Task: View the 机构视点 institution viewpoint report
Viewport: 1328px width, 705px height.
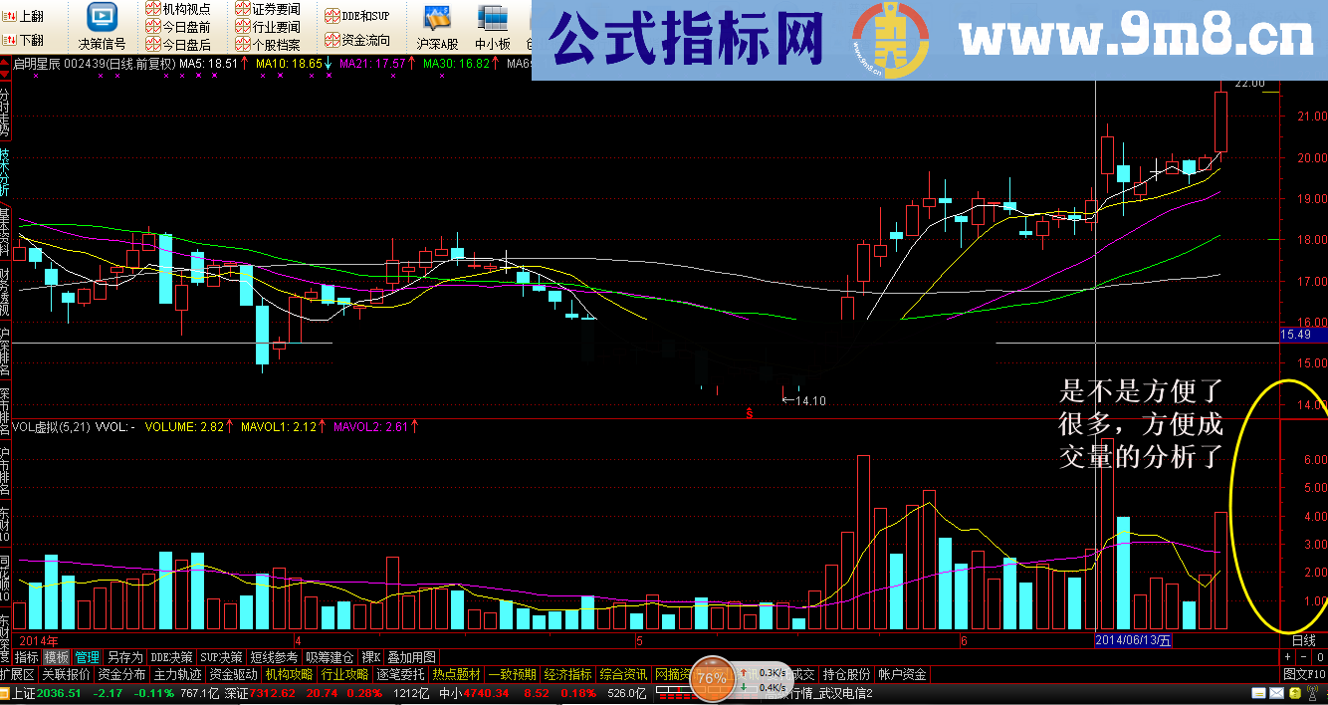Action: (x=179, y=10)
